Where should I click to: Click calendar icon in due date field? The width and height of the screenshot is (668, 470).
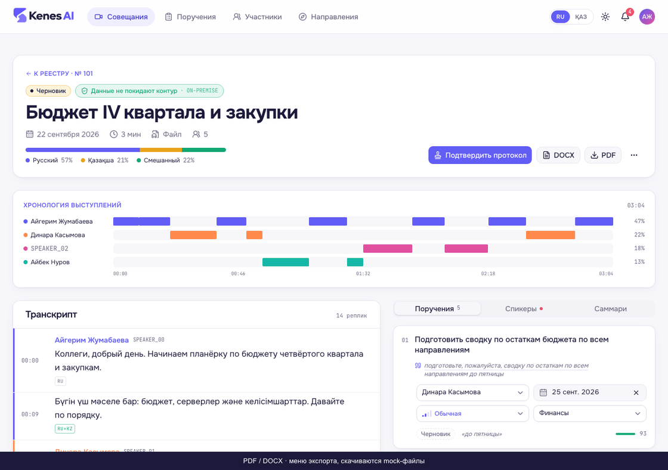tap(543, 392)
